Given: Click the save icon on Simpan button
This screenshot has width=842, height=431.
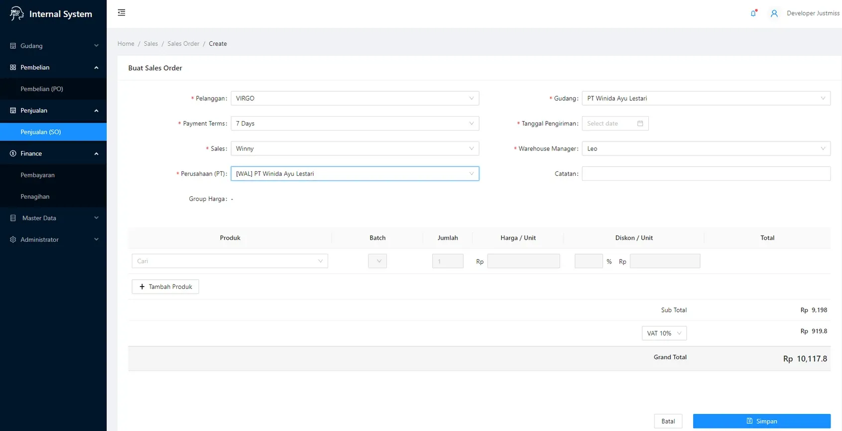Looking at the screenshot, I should click(749, 421).
